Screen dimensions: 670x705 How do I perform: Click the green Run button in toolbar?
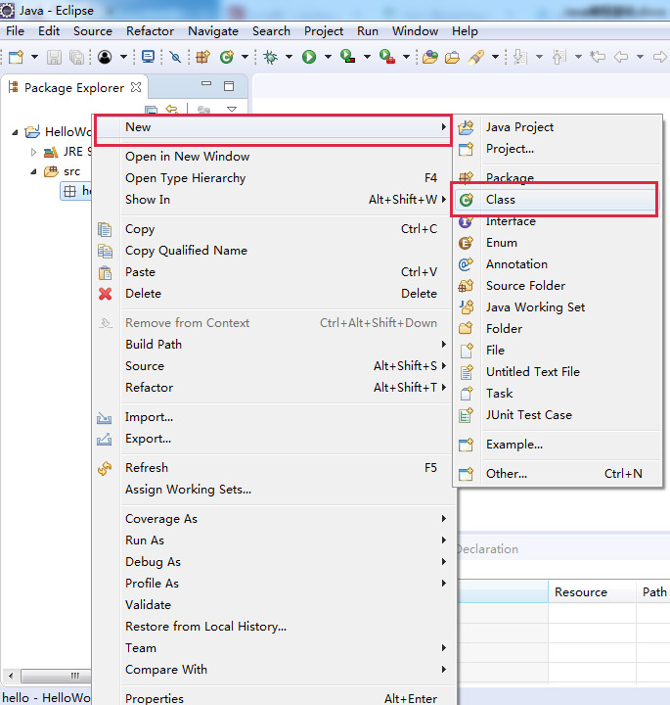[309, 57]
